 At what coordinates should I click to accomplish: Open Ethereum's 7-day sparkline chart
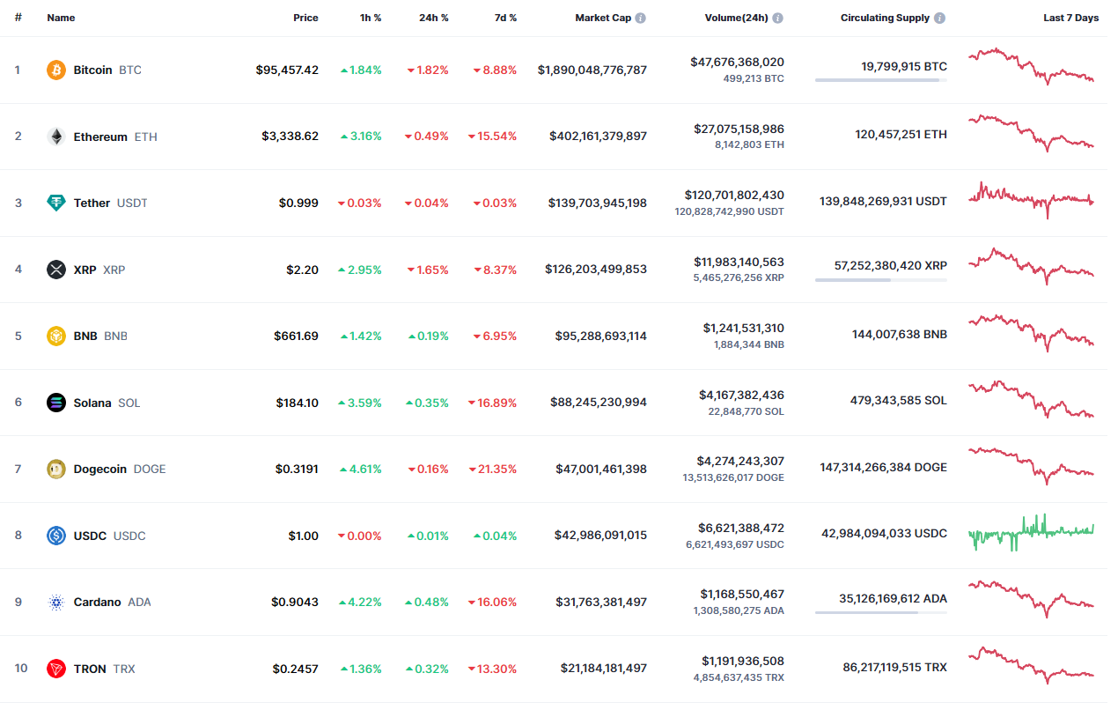1031,132
